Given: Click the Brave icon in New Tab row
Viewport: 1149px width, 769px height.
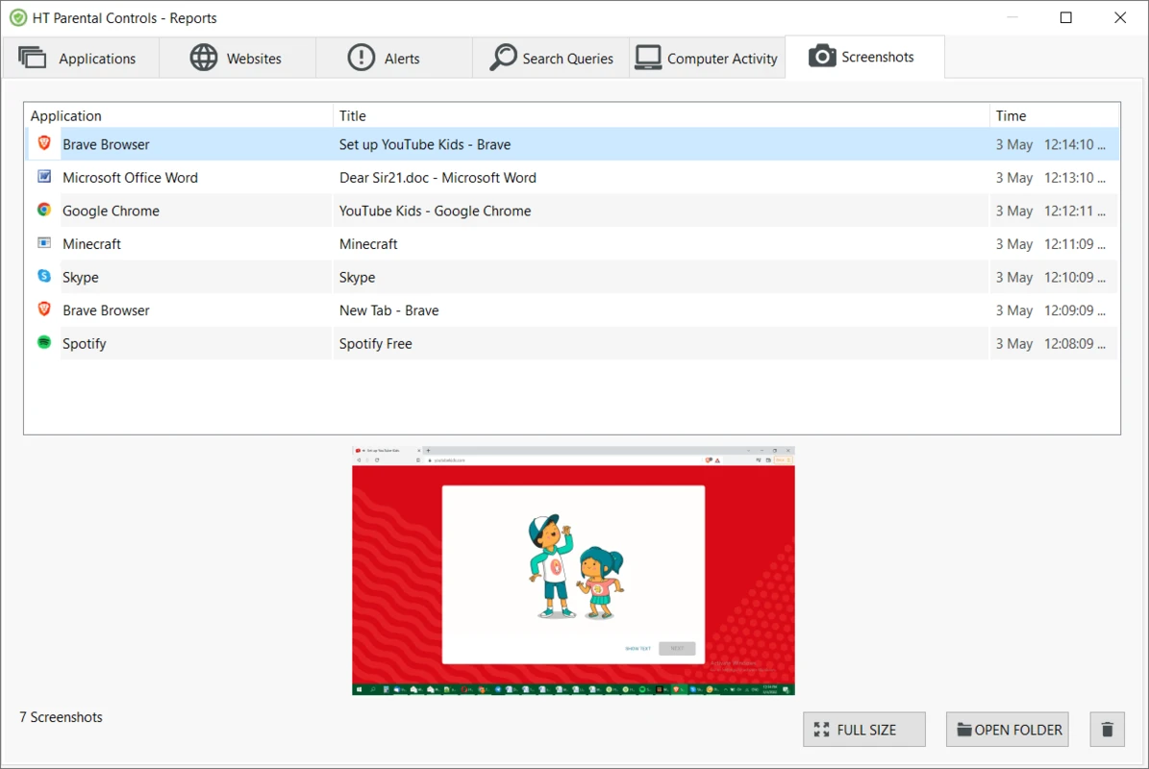Looking at the screenshot, I should 44,310.
